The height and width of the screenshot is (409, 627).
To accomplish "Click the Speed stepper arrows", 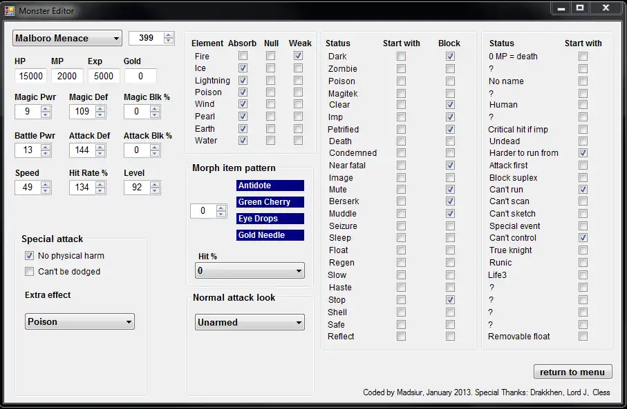I will click(46, 187).
